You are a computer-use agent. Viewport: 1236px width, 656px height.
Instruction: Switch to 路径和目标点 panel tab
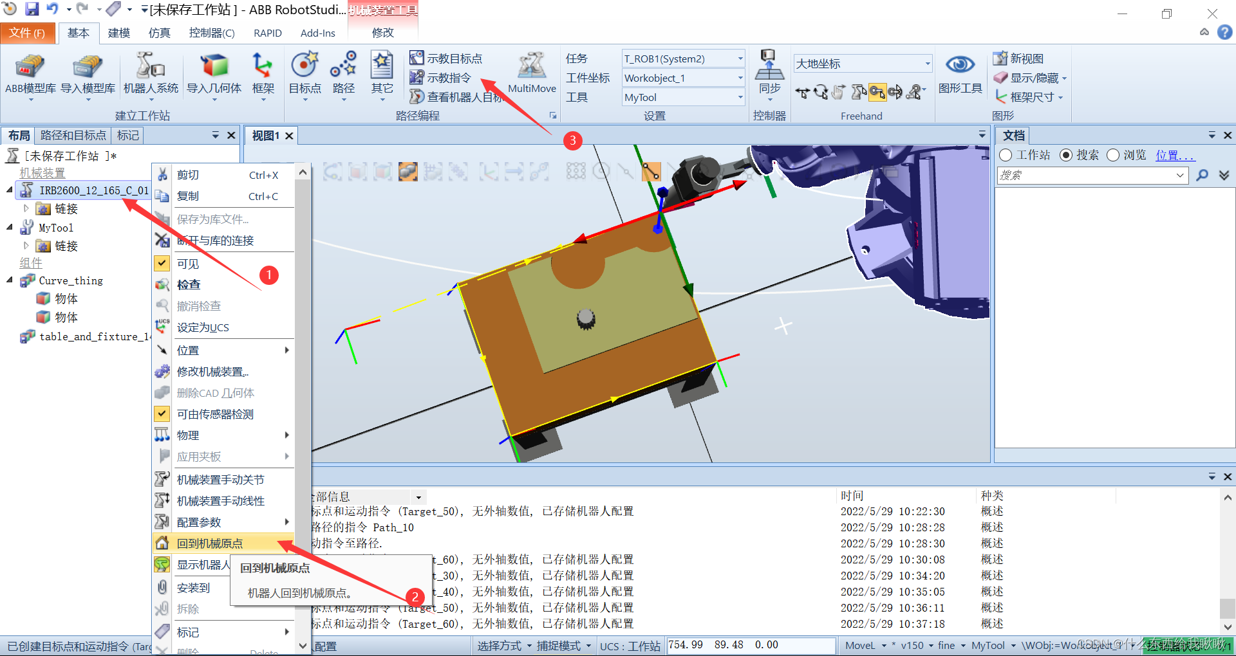(73, 135)
